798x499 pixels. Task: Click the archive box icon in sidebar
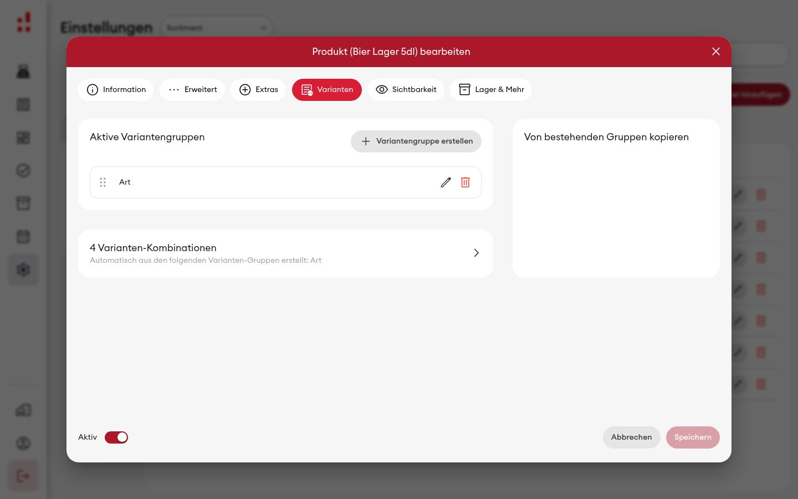tap(23, 203)
